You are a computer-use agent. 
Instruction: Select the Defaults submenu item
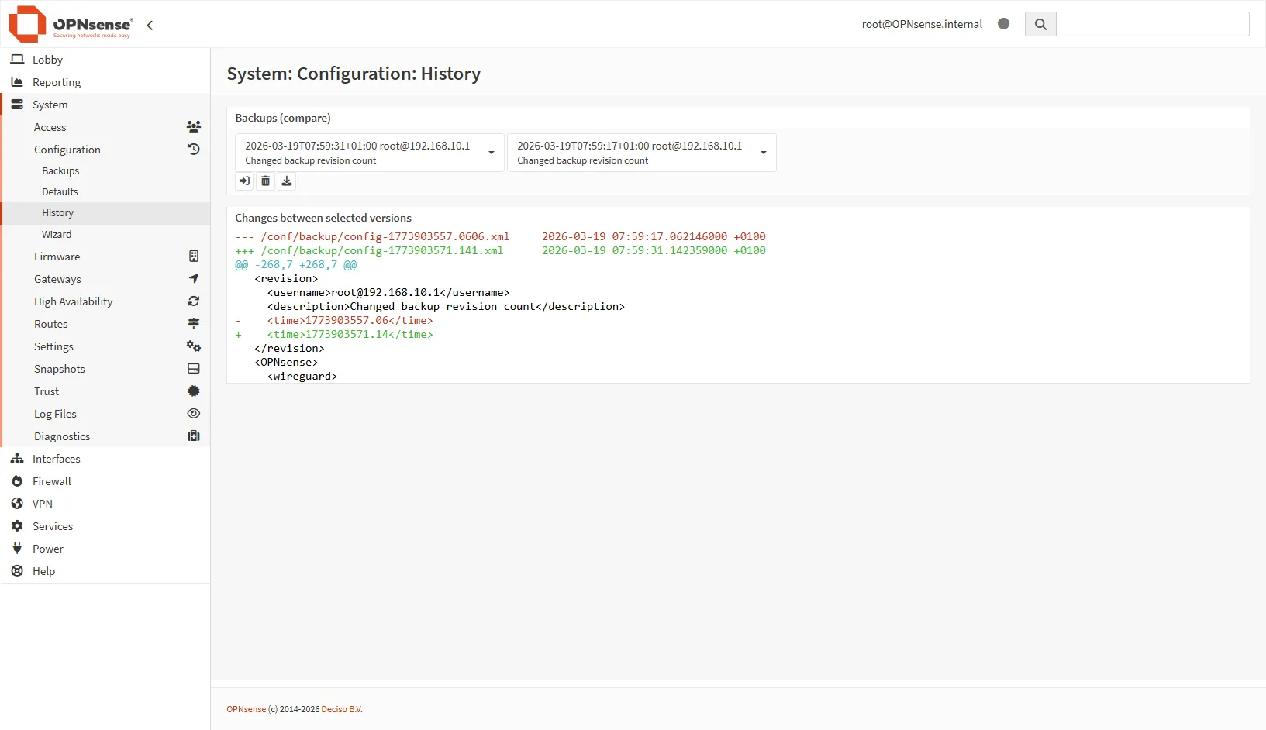(x=60, y=191)
